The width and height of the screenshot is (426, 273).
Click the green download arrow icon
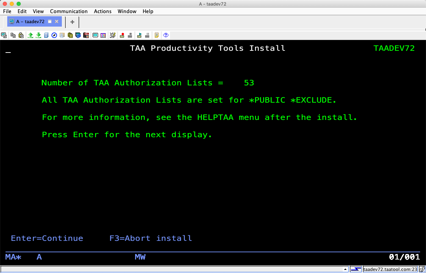38,35
